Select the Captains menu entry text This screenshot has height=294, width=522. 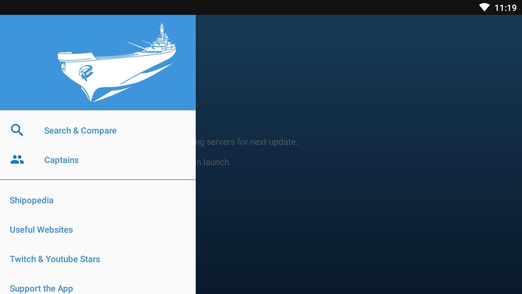point(61,160)
